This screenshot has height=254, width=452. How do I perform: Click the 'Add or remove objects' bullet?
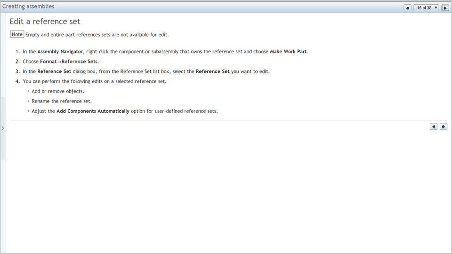tap(57, 91)
